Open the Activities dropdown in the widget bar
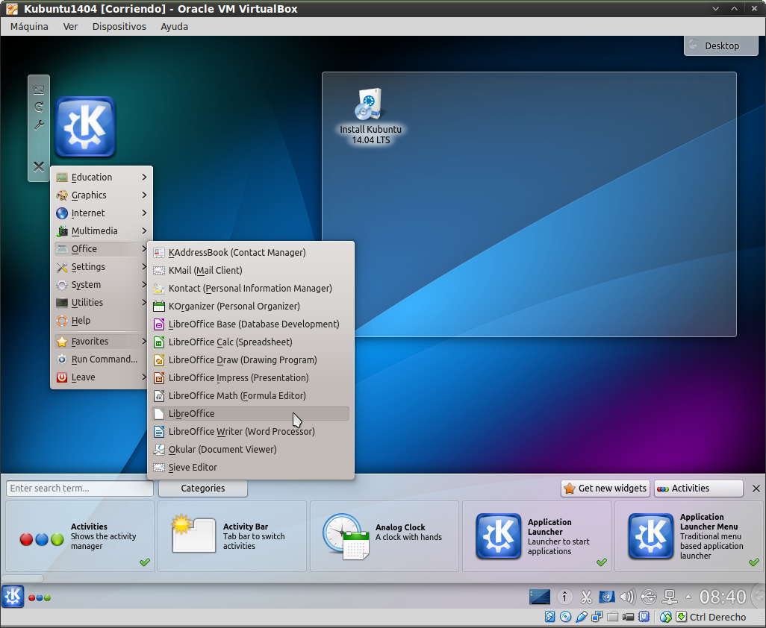Viewport: 766px width, 628px height. [698, 489]
